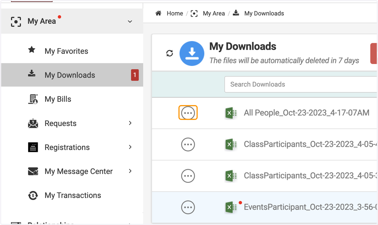Open the EventsParticipant_Oct-23-2023 file

(311, 207)
